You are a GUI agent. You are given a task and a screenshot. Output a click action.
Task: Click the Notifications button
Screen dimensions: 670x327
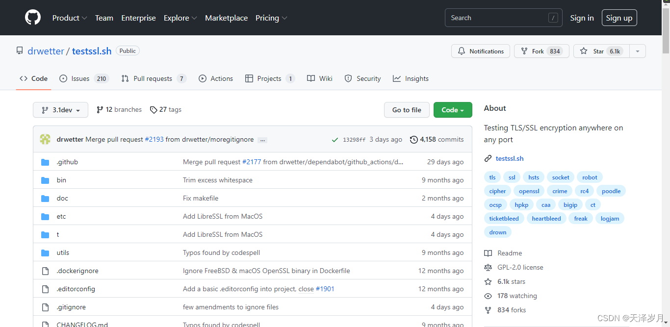(x=481, y=51)
